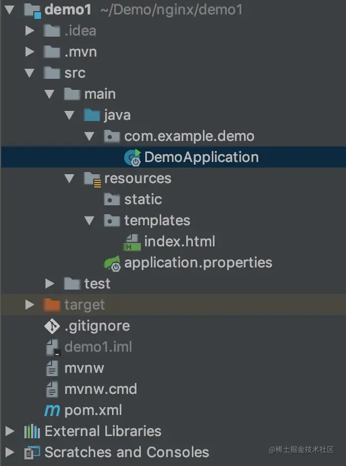
Task: Click the application.properties Spring leaf icon
Action: pyautogui.click(x=112, y=263)
